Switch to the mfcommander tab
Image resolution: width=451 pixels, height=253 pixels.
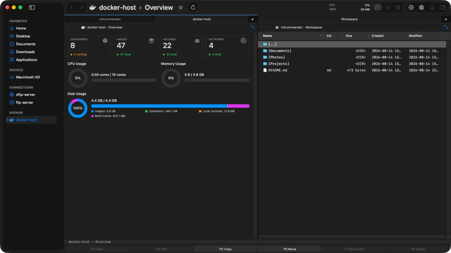110,19
